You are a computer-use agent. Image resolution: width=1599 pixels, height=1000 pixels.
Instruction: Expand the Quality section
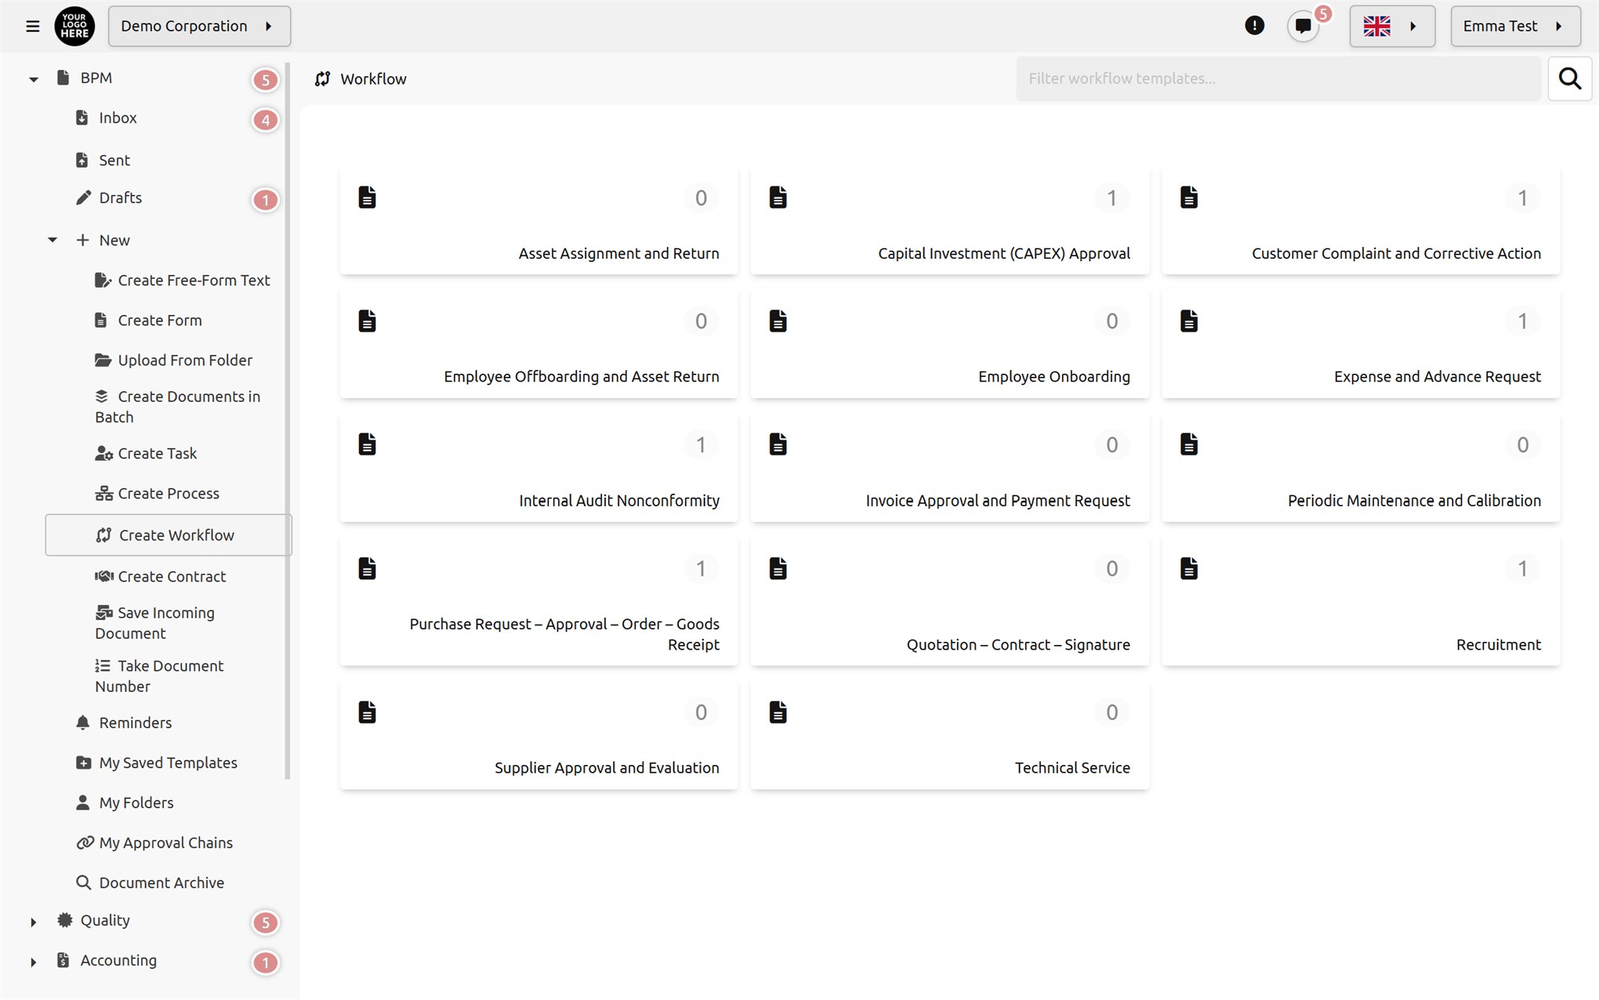coord(33,922)
